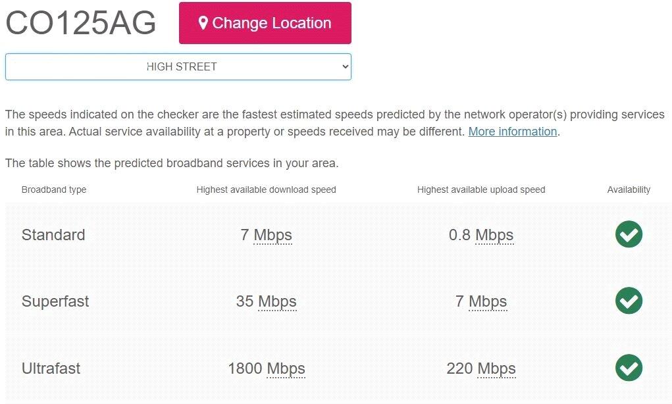672x404 pixels.
Task: Click the Ultrafast availability checkmark icon
Action: (x=629, y=368)
